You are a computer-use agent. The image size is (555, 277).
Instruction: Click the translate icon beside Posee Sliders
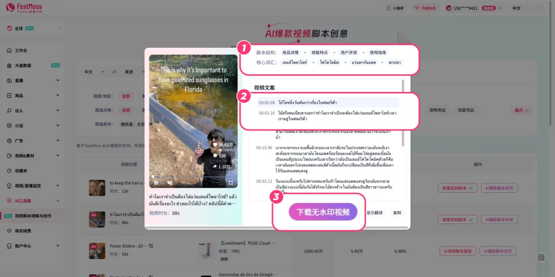(x=152, y=246)
